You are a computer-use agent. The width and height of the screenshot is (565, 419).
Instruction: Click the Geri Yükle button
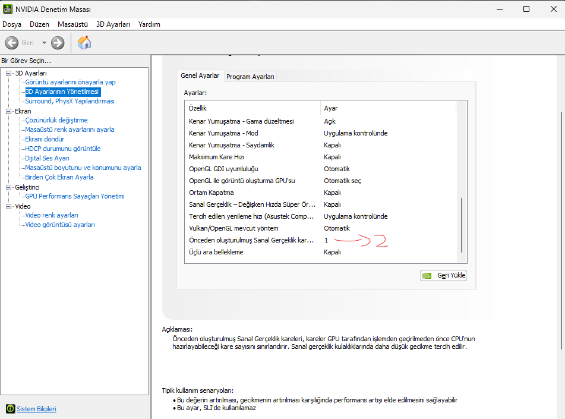click(443, 276)
